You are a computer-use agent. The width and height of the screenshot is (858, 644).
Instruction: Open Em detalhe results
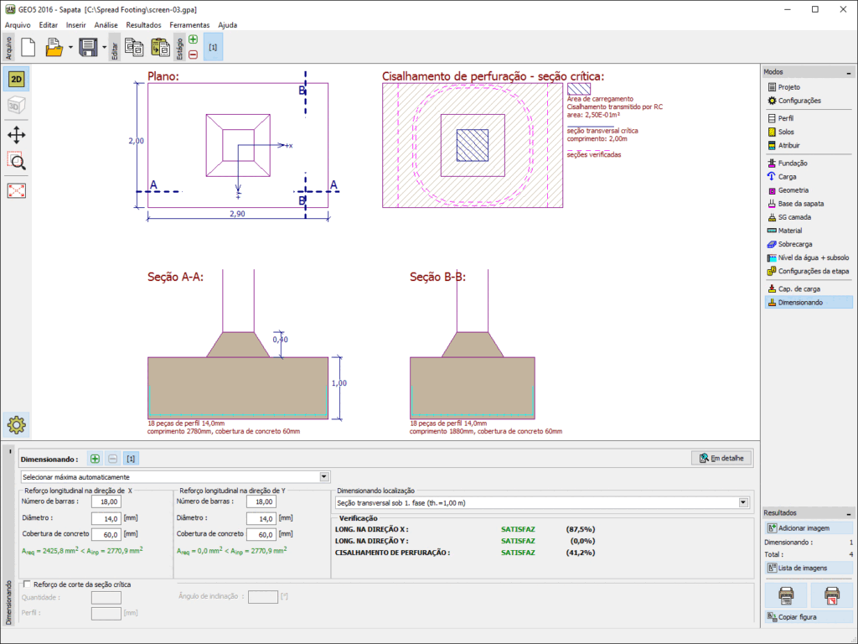click(x=721, y=459)
